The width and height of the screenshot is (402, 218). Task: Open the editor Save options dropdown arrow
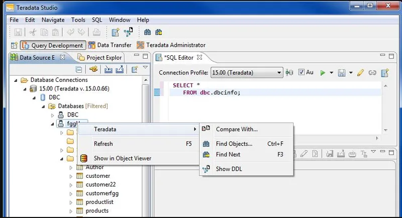click(351, 73)
